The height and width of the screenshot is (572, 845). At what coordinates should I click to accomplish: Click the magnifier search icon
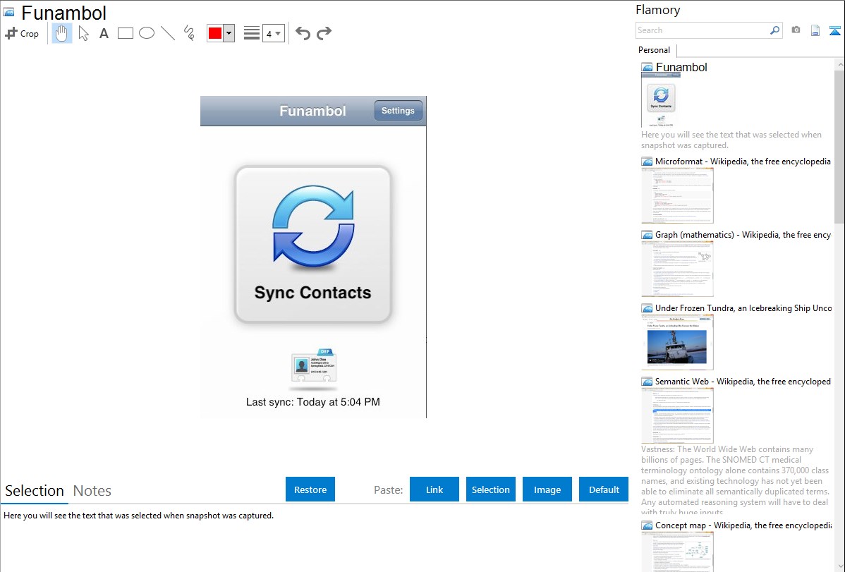(x=775, y=30)
